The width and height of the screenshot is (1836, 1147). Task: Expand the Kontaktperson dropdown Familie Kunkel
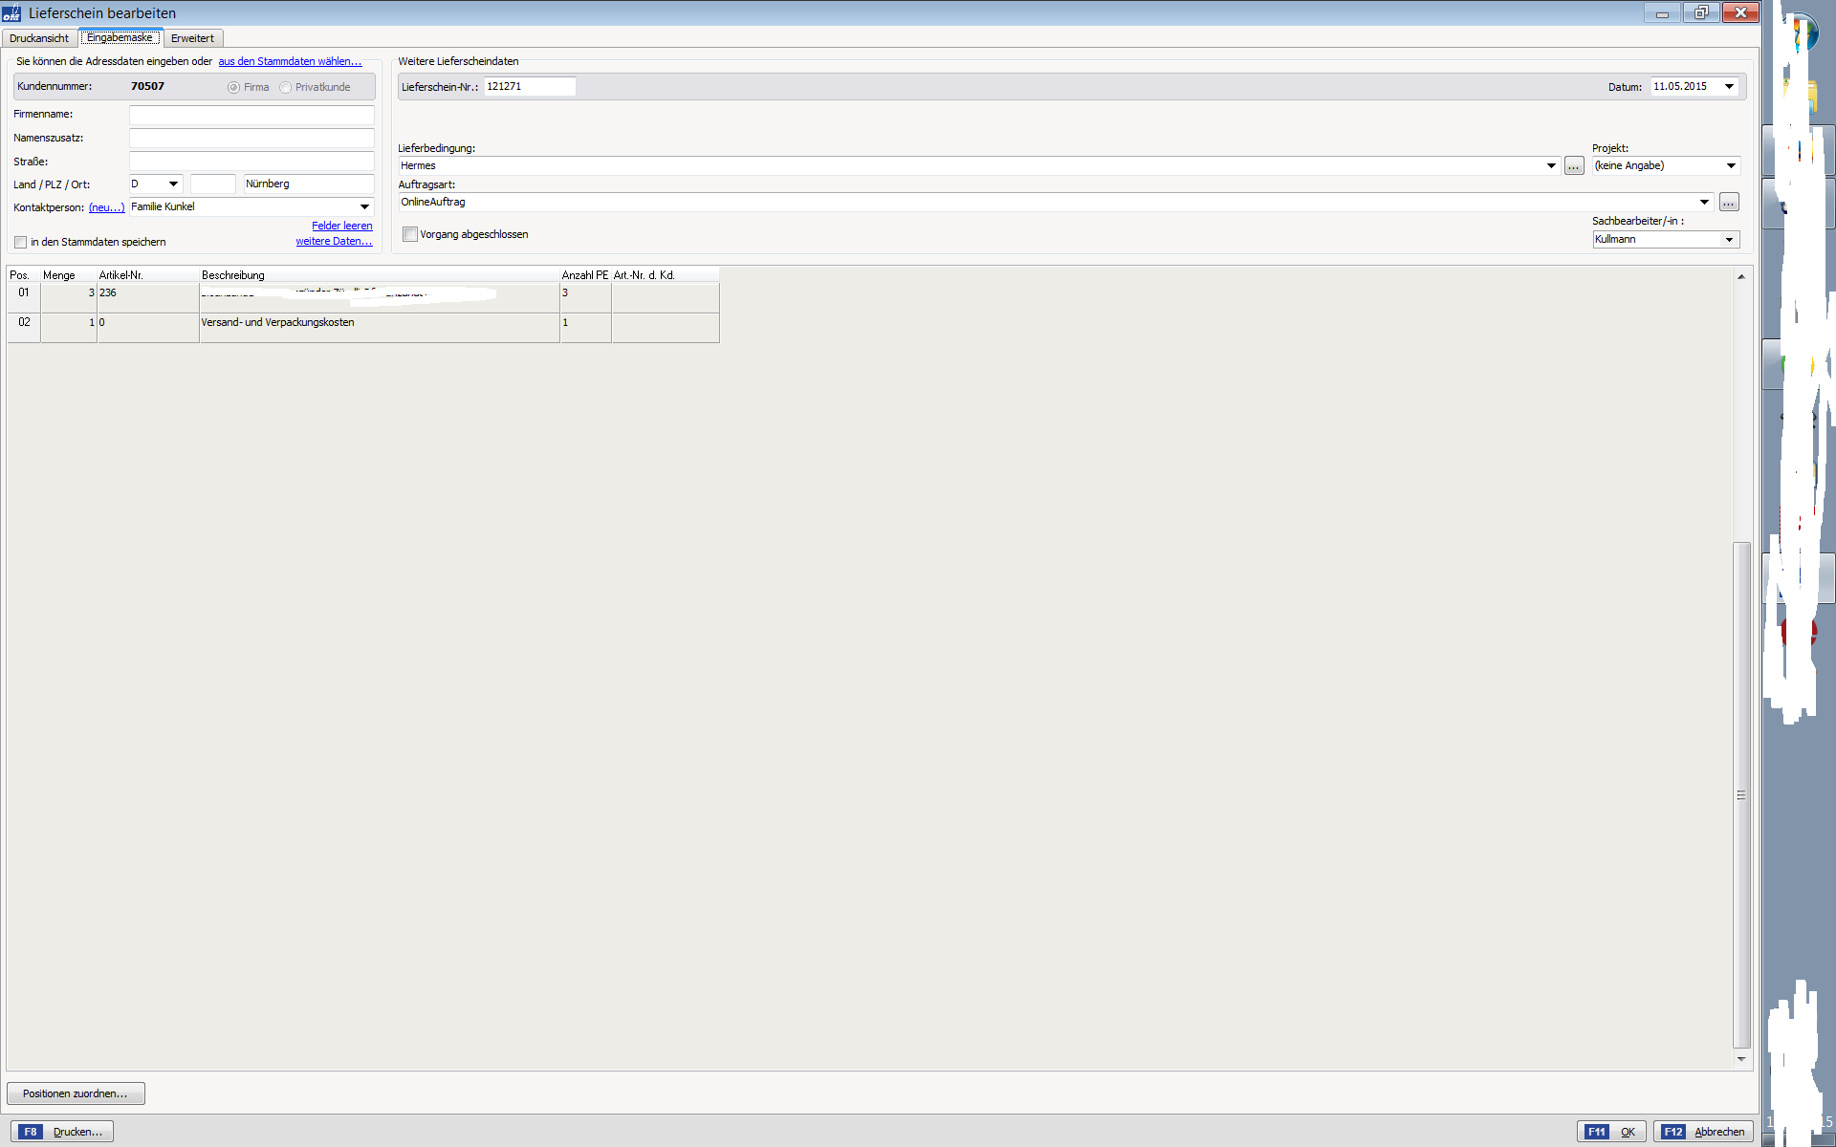pos(364,206)
